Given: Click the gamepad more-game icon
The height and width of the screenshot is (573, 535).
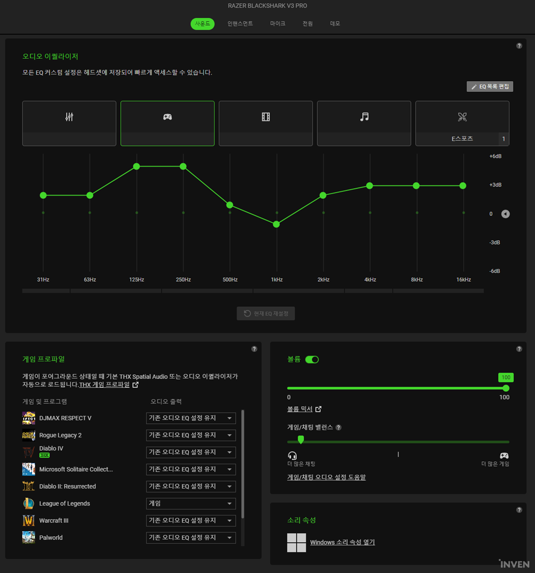Looking at the screenshot, I should point(505,455).
